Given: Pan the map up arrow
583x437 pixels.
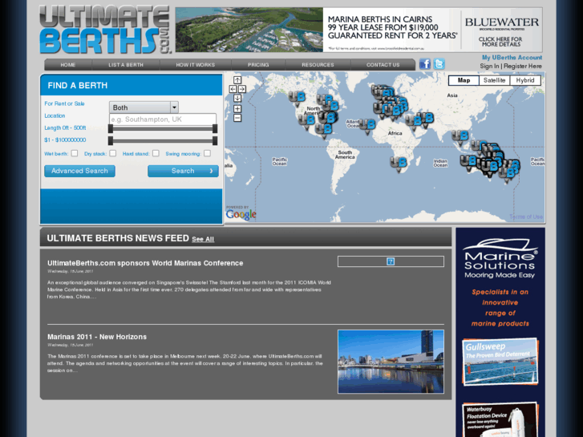Looking at the screenshot, I should (x=237, y=80).
